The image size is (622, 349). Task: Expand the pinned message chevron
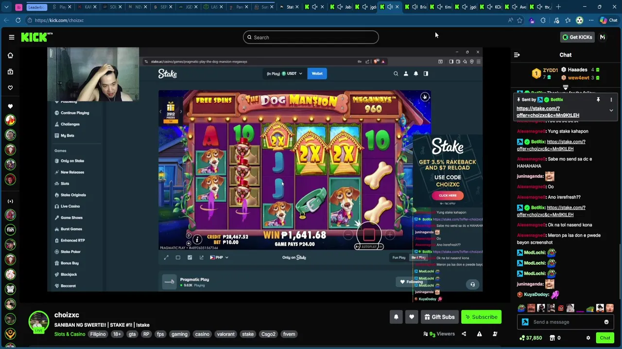pyautogui.click(x=611, y=111)
